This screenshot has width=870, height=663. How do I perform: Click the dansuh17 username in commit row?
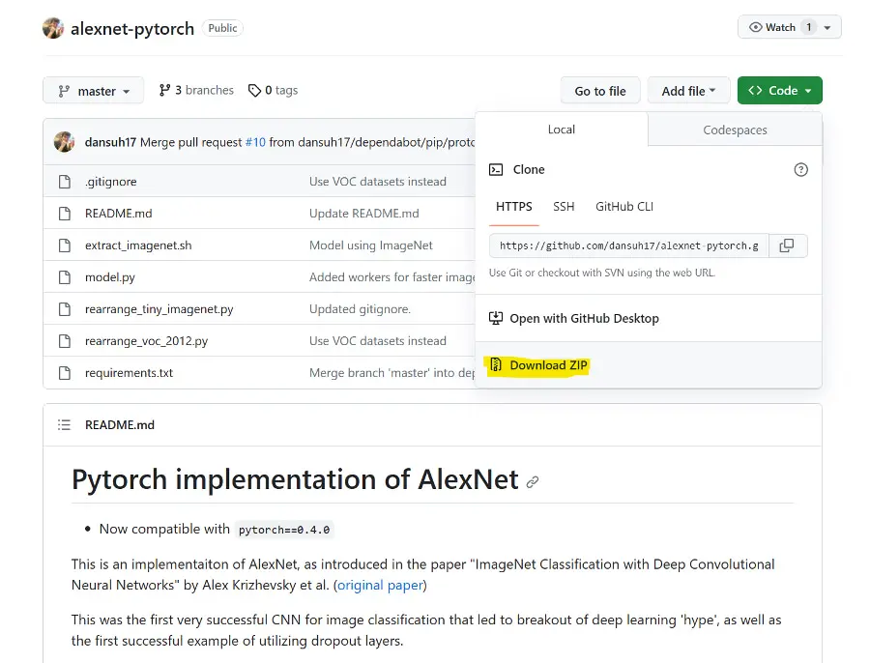coord(110,143)
